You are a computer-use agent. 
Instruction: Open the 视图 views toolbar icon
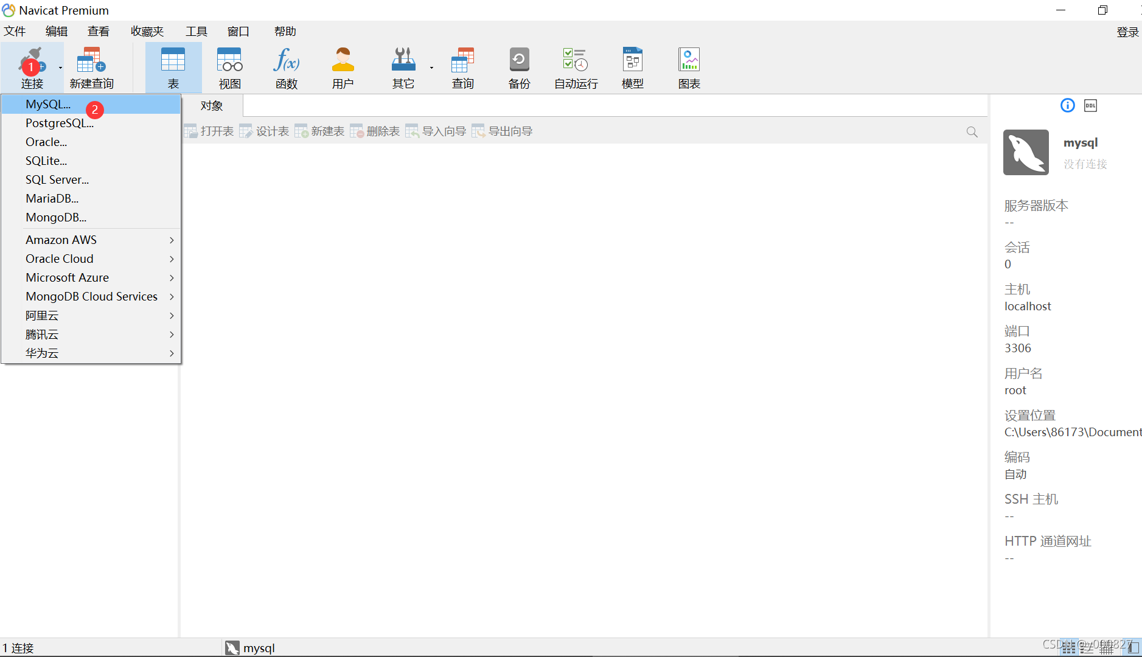click(230, 68)
